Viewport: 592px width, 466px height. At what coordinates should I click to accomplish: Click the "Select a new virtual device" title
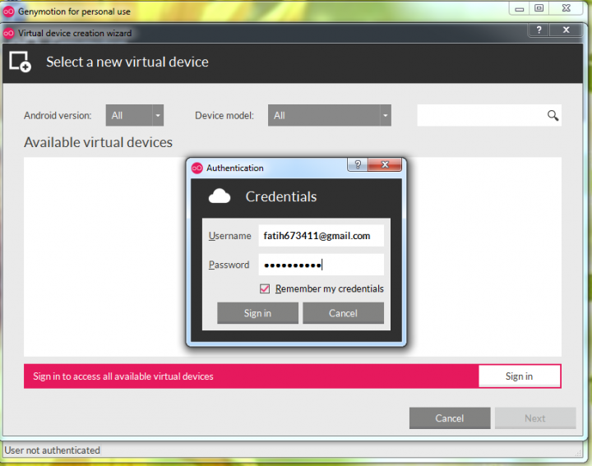click(x=127, y=62)
